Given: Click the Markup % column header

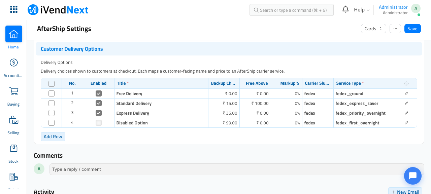Looking at the screenshot, I should coord(287,83).
